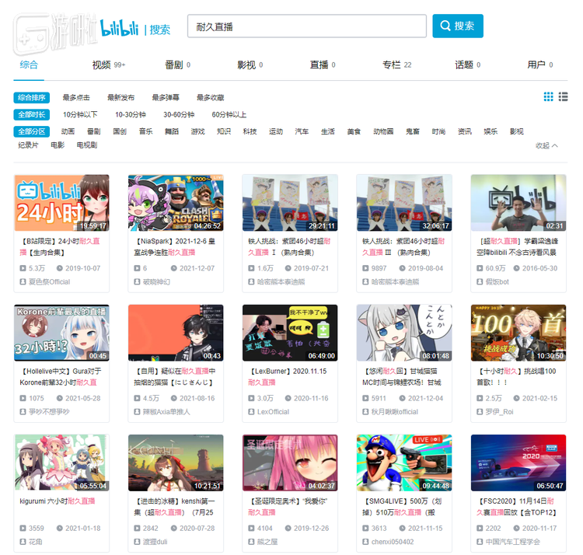Open uploader 哈密熊本泰迪熊 profile link
This screenshot has width=583, height=555.
tap(283, 281)
